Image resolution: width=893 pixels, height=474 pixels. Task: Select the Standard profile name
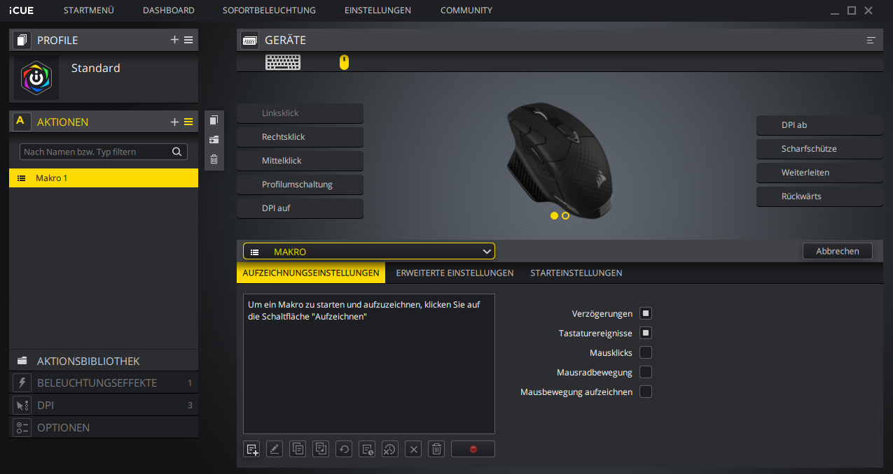click(96, 69)
